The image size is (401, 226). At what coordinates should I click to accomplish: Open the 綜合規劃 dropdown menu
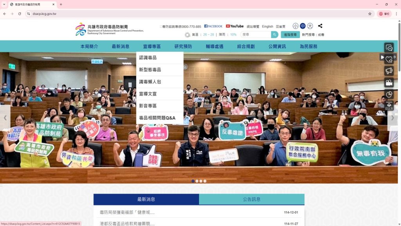click(x=247, y=46)
